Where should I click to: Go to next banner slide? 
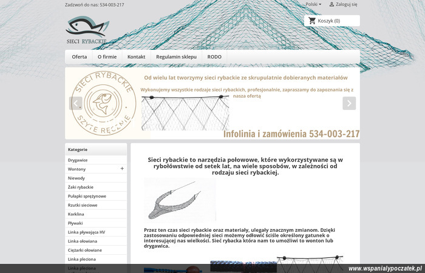point(349,103)
